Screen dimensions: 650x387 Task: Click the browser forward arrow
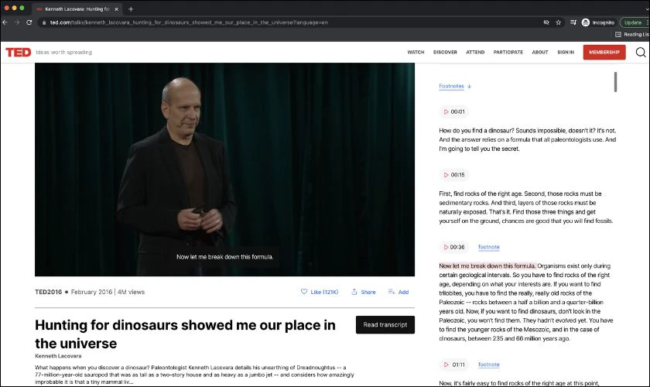tap(17, 22)
